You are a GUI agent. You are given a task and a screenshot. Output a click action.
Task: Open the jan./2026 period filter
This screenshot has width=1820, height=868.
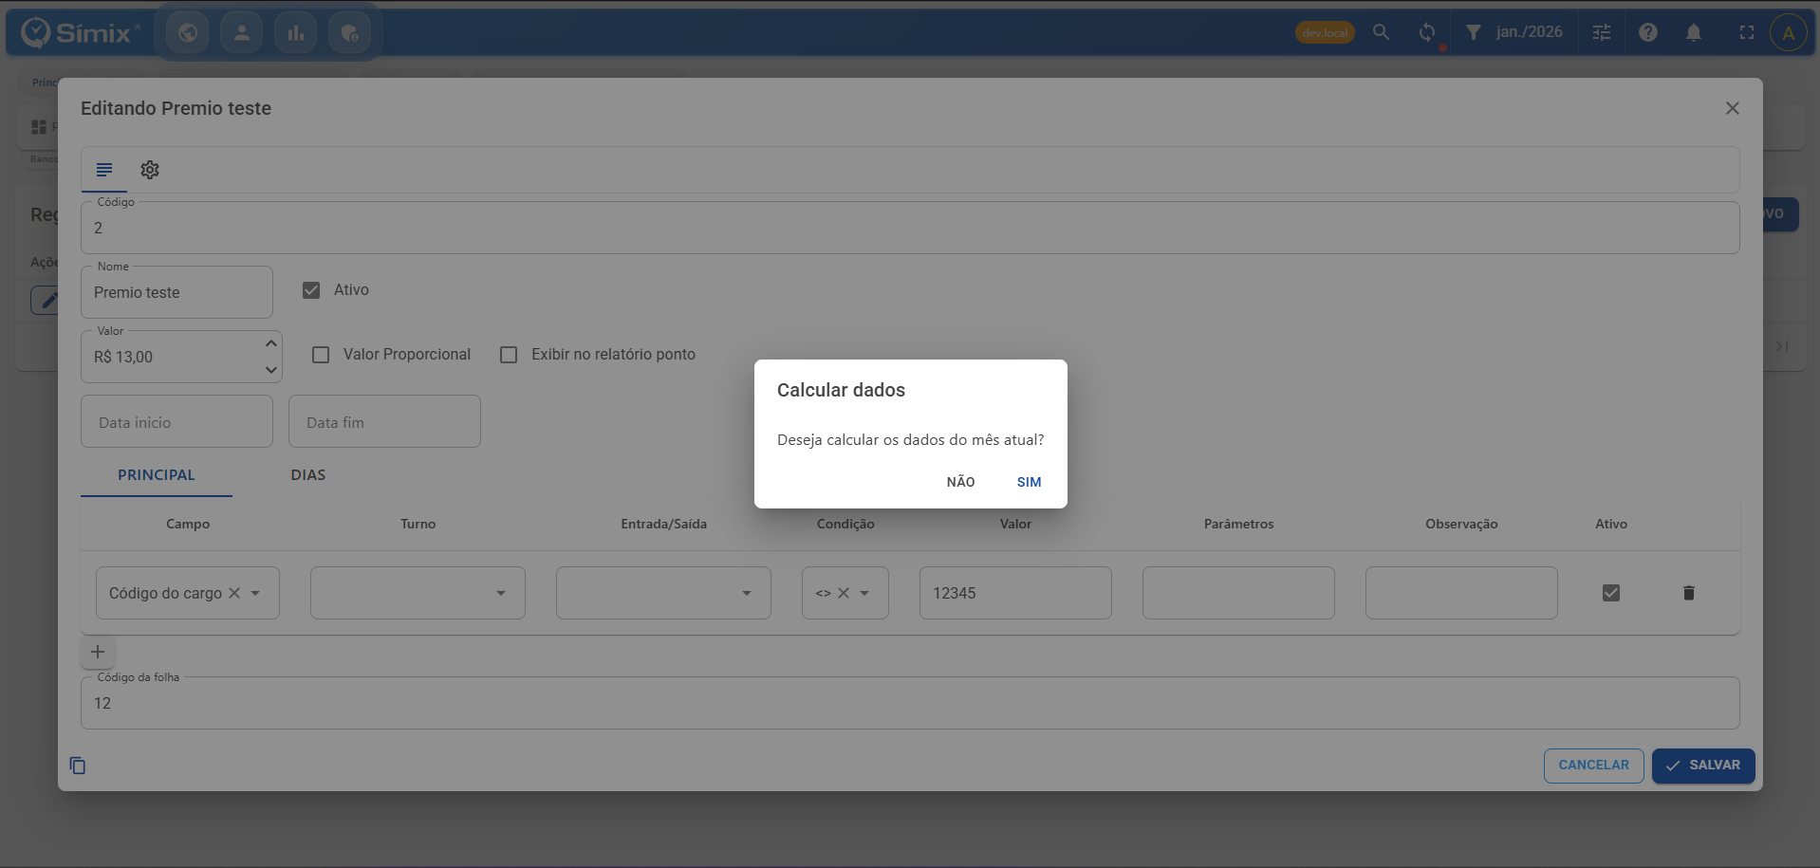pos(1529,32)
